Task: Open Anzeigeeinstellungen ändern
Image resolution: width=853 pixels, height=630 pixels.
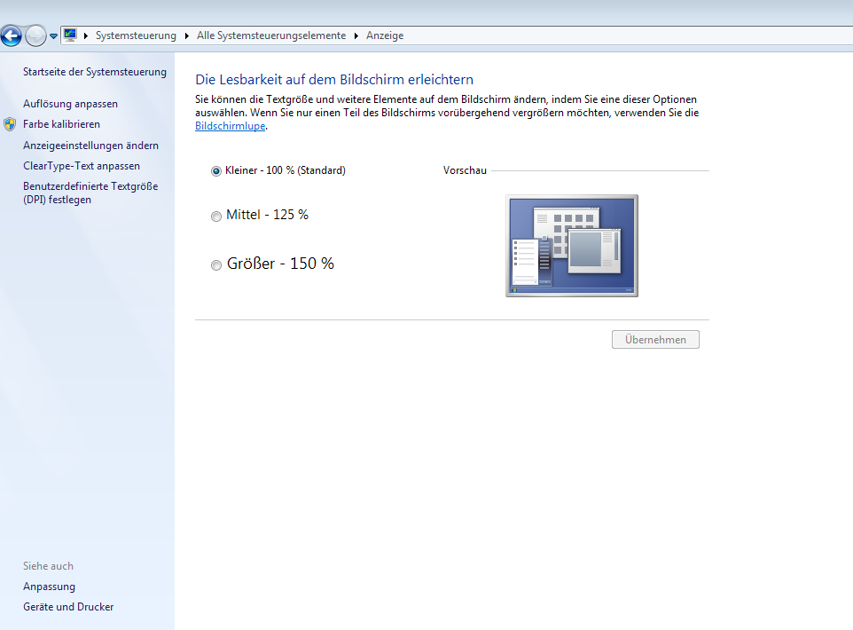Action: coord(90,146)
